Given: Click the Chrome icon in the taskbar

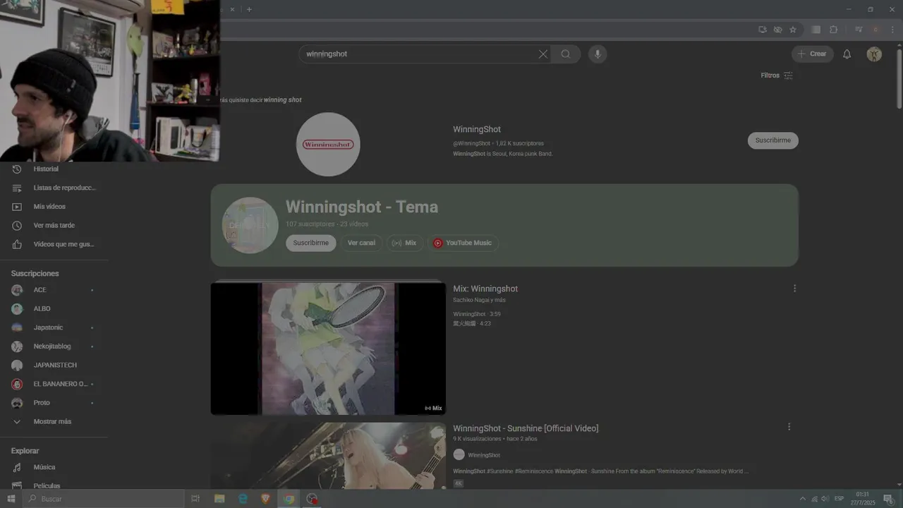Looking at the screenshot, I should [289, 499].
